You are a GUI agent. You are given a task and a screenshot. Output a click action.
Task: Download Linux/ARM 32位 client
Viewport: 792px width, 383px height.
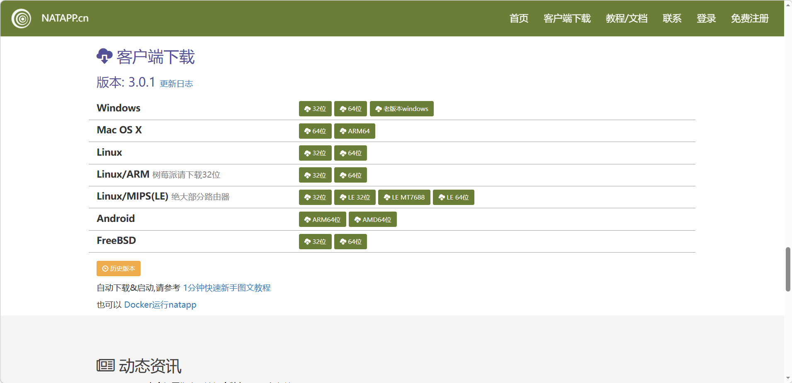(315, 175)
